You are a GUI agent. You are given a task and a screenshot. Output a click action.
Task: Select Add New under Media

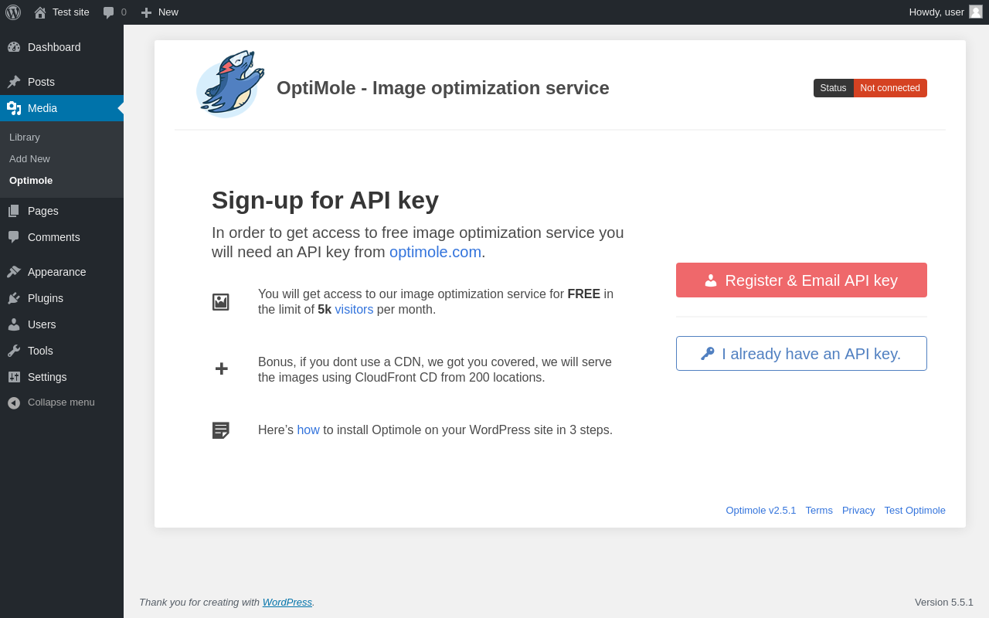click(29, 159)
